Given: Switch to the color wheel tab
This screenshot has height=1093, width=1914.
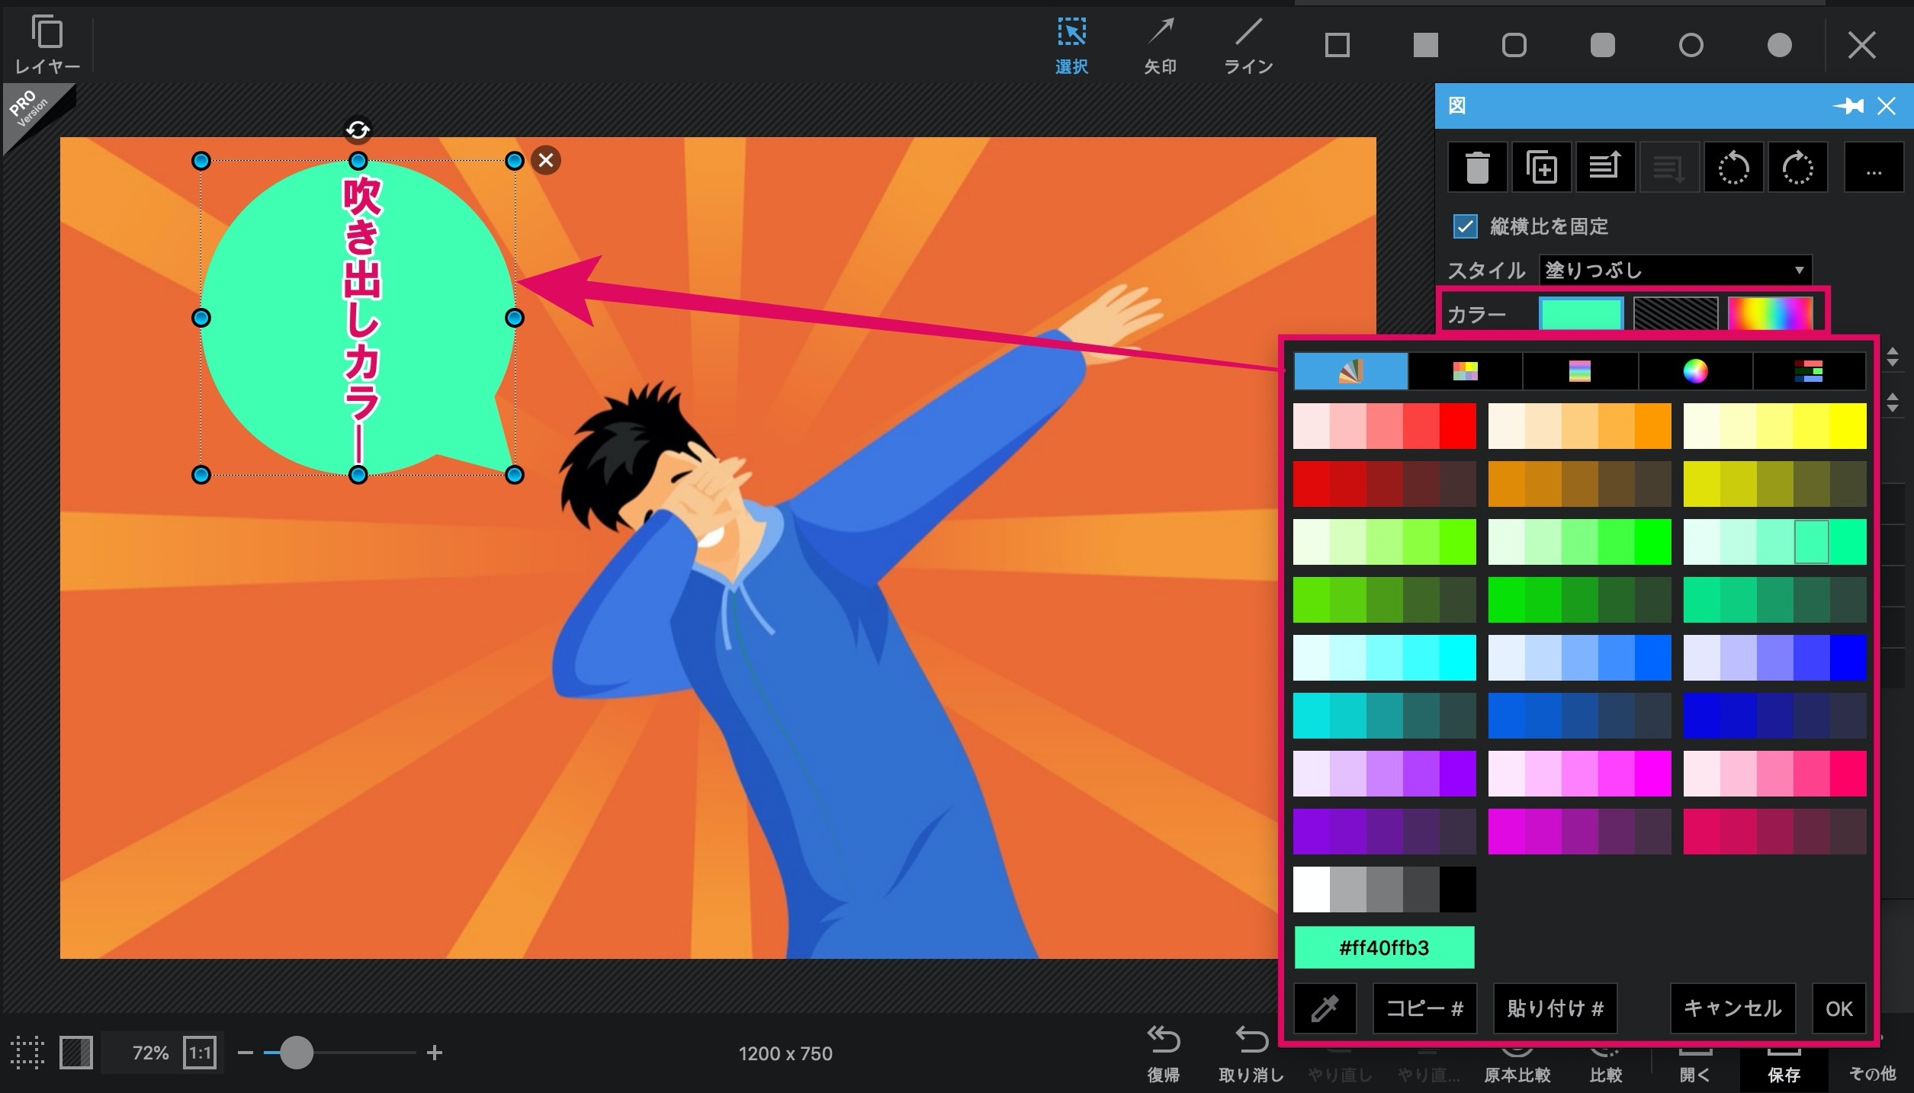Looking at the screenshot, I should [1695, 371].
